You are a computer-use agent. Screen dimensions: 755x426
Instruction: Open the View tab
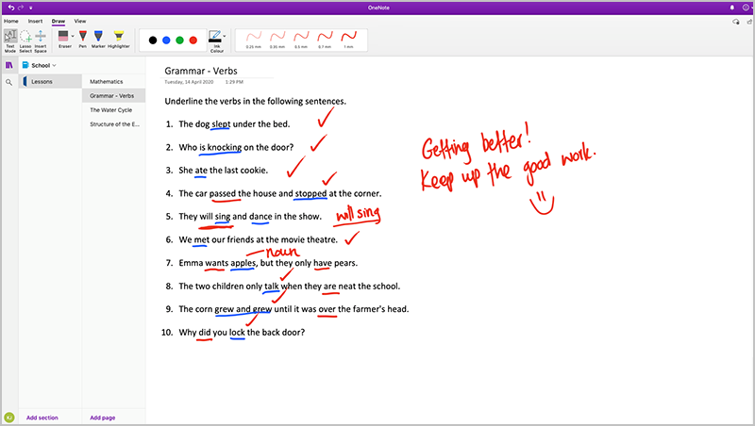click(x=80, y=20)
